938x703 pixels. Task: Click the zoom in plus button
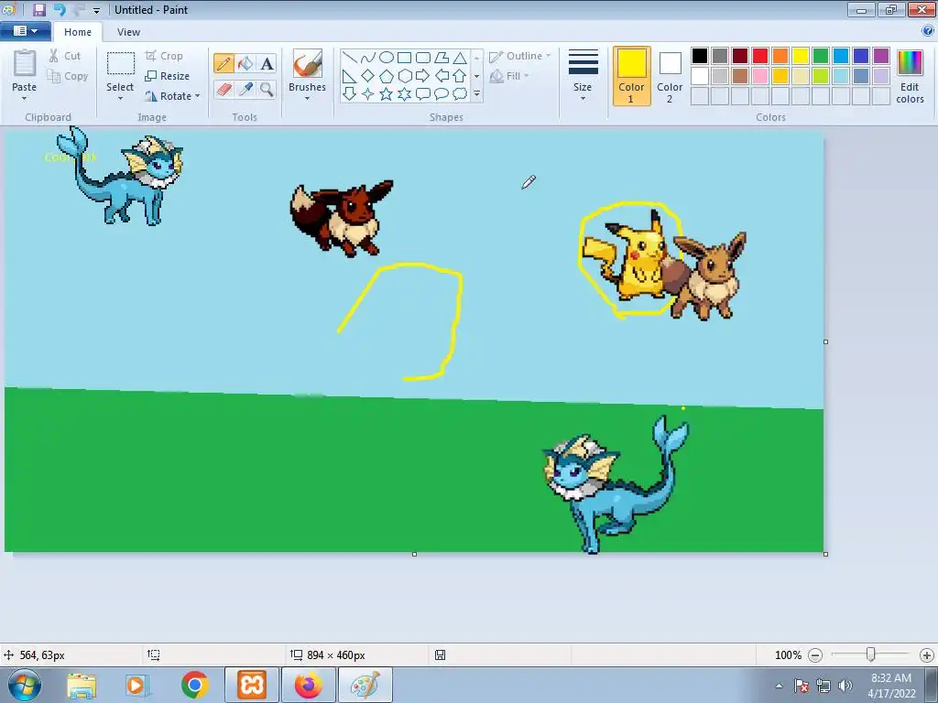(927, 655)
